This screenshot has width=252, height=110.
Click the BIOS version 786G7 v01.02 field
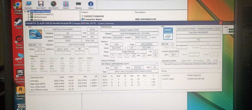pyautogui.click(x=141, y=37)
